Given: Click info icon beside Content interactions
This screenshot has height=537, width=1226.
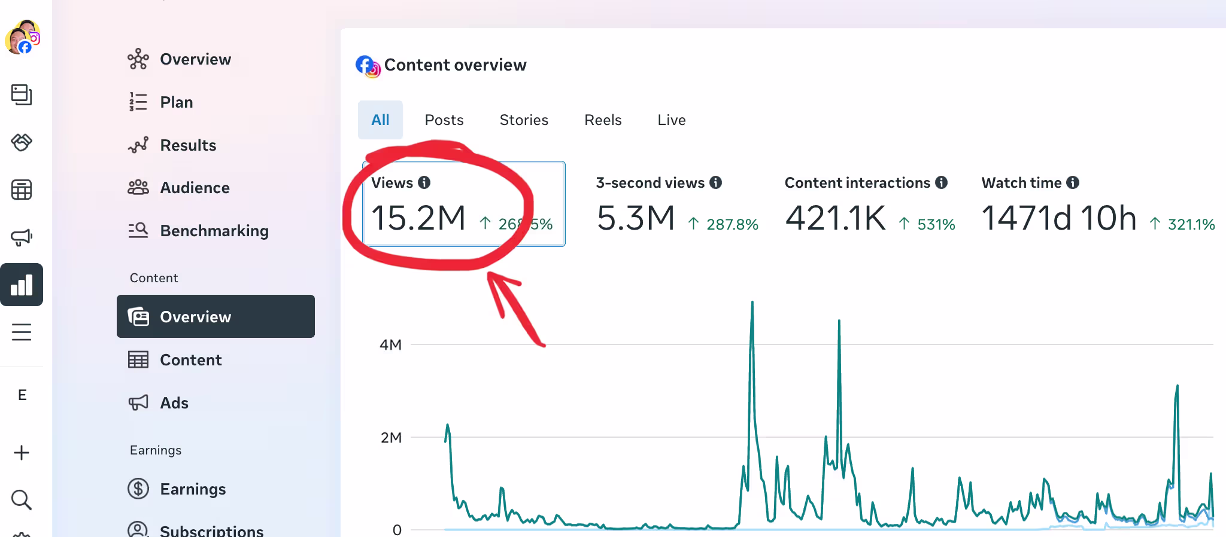Looking at the screenshot, I should click(942, 182).
